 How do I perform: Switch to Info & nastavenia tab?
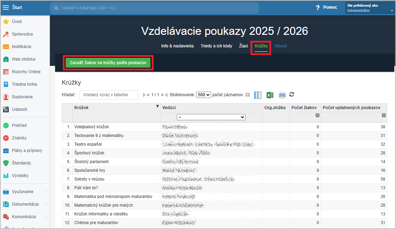tap(177, 46)
